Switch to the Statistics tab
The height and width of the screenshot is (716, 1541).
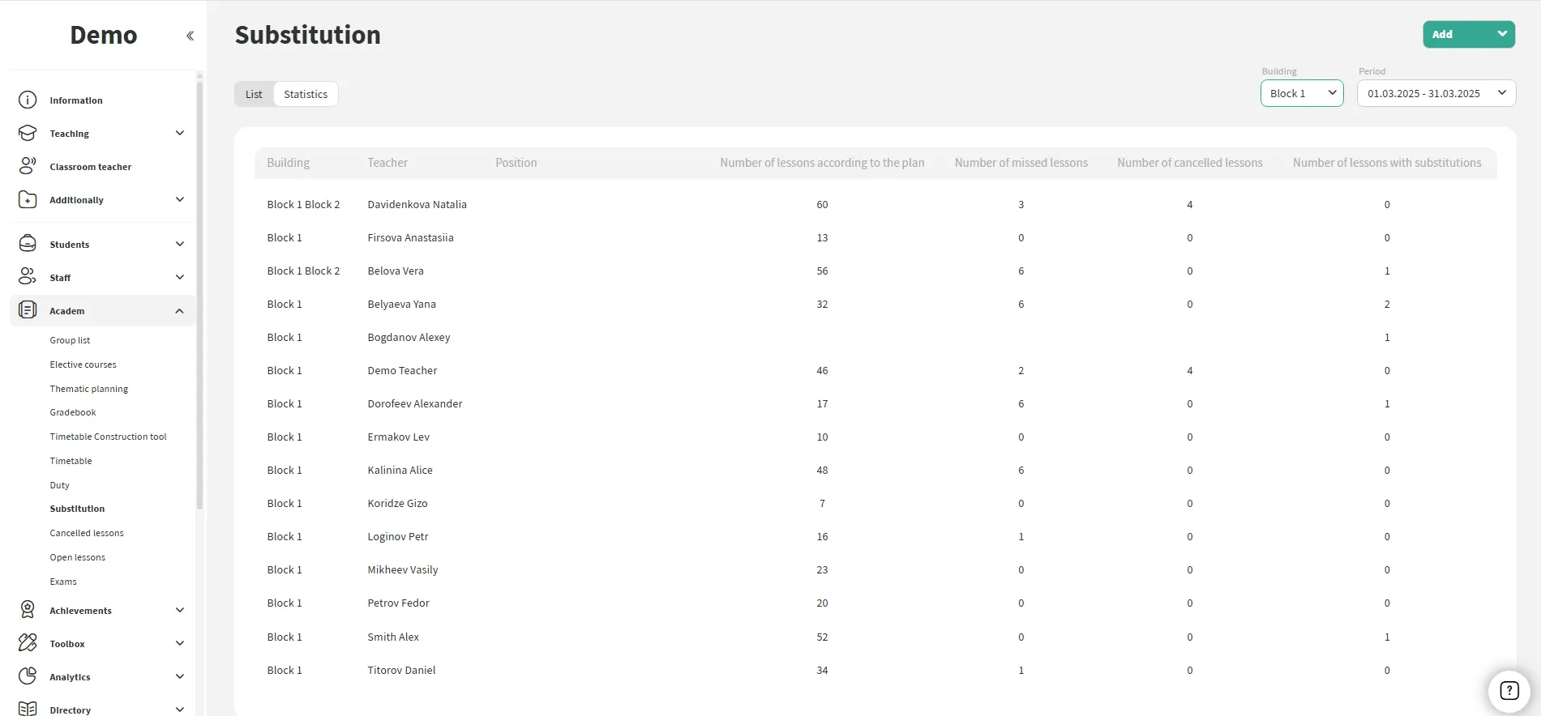click(306, 95)
